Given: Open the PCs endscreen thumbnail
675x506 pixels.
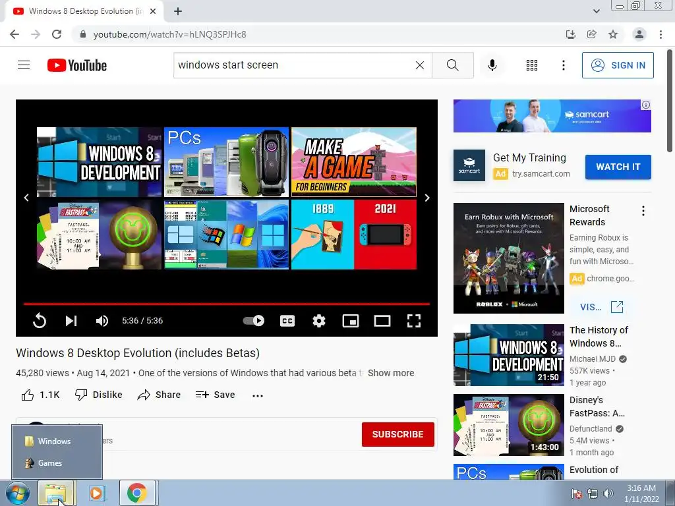Looking at the screenshot, I should [227, 162].
